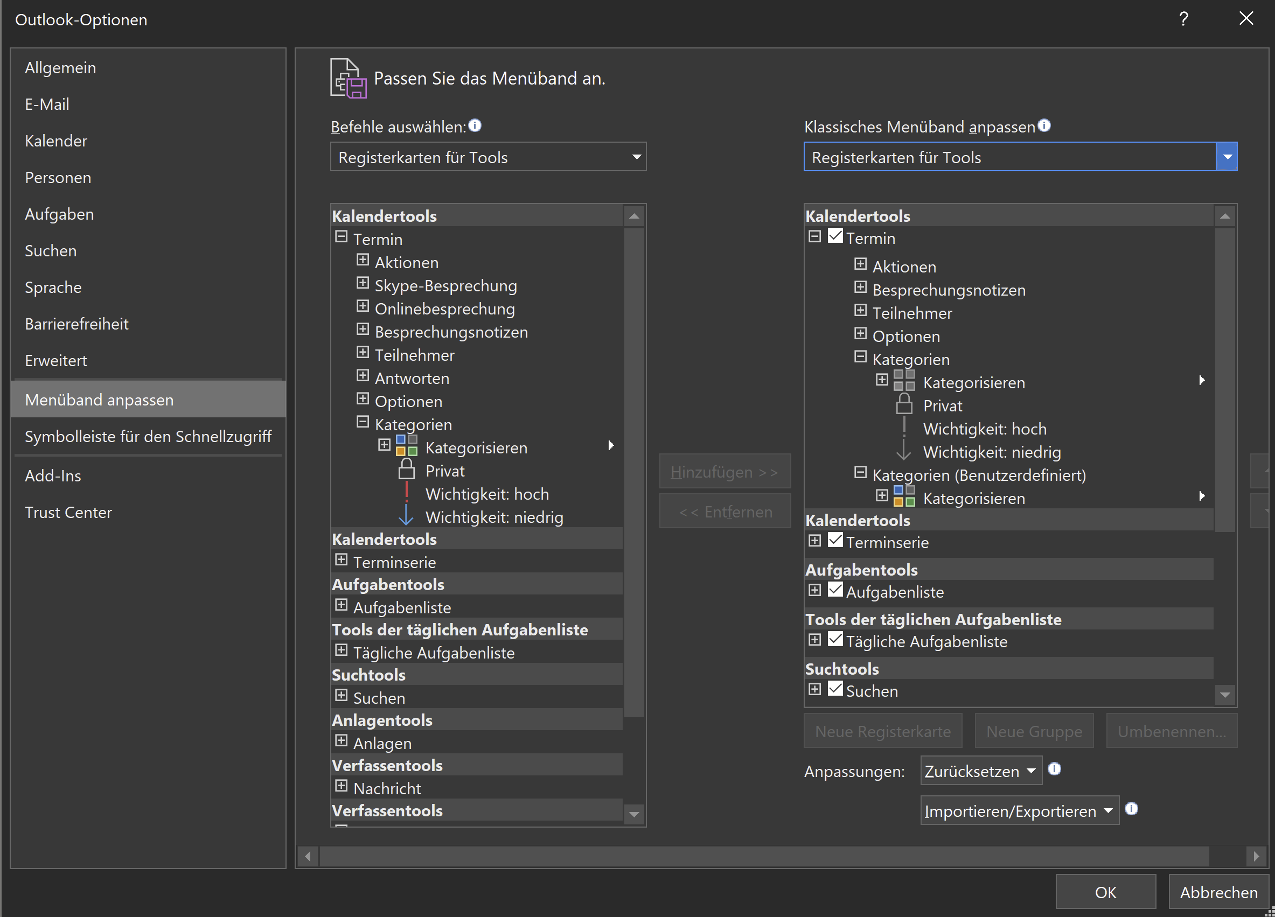
Task: Click scroll-up arrow of right list
Action: (1225, 216)
